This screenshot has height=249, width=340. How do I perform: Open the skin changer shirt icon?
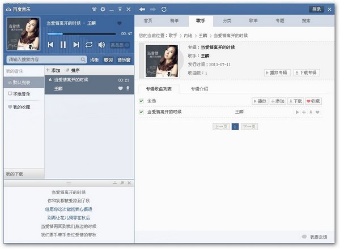[x=94, y=10]
